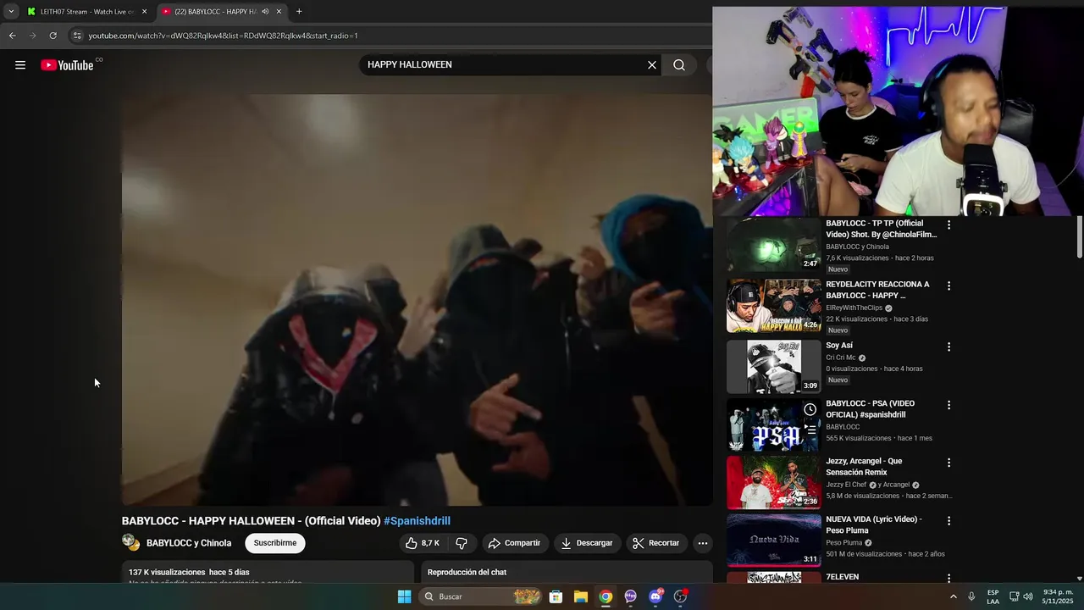Open File Explorer from the taskbar
The image size is (1084, 610).
(581, 596)
